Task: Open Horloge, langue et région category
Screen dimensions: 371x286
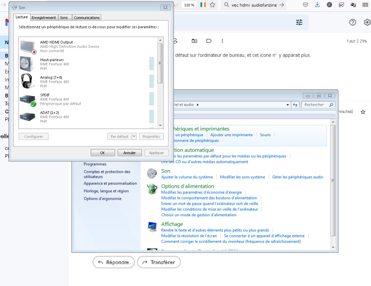Action: click(106, 191)
